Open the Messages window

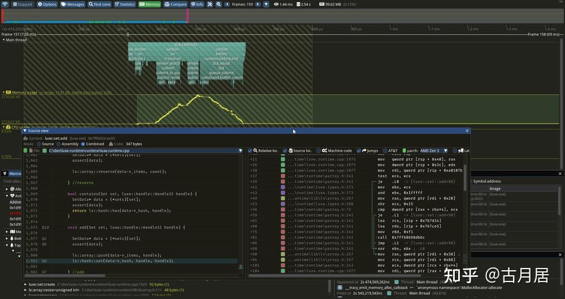[x=72, y=5]
